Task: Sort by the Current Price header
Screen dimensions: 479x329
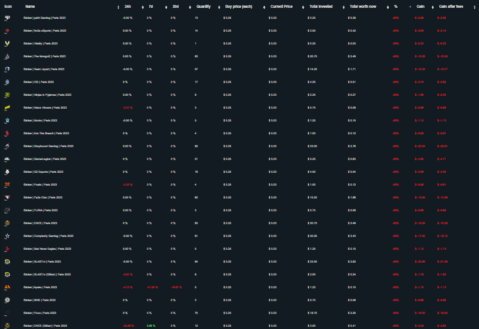Action: click(x=281, y=6)
